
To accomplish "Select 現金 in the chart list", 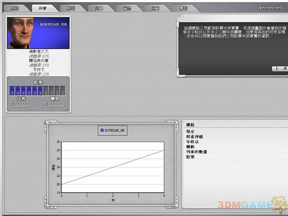I will 191,130.
